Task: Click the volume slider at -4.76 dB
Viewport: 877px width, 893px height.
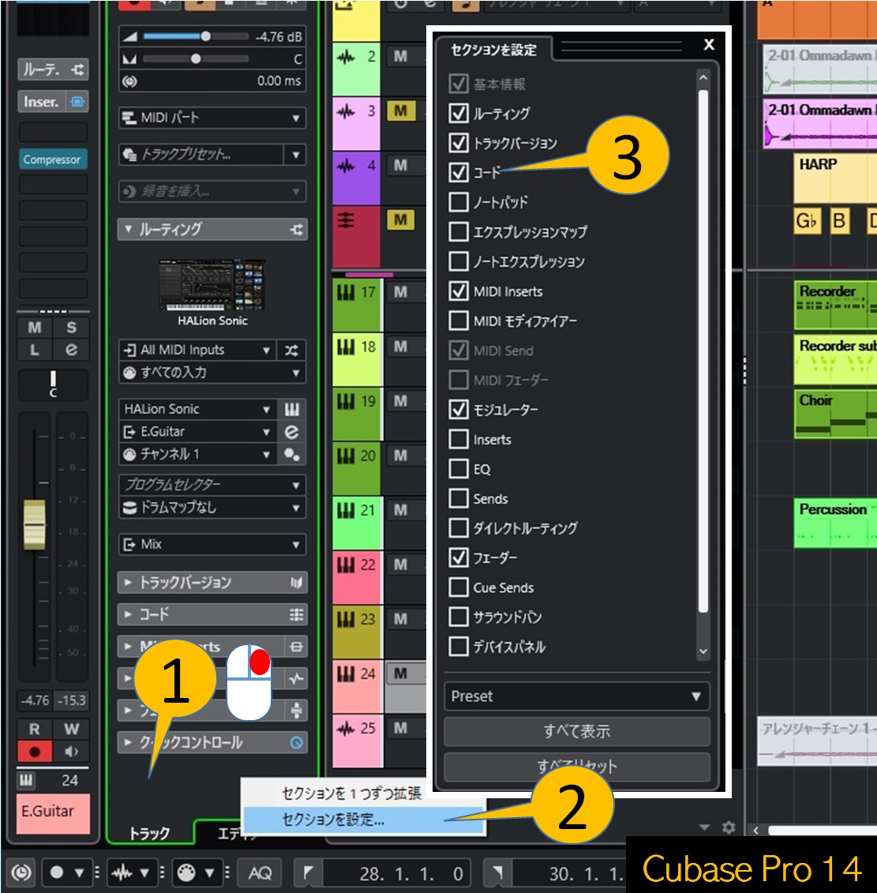Action: (x=196, y=36)
